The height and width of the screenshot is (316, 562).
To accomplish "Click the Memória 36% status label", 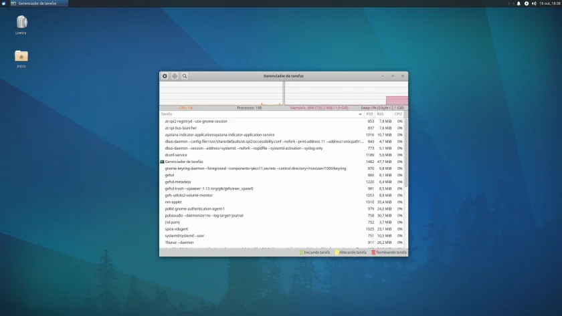I will click(319, 108).
